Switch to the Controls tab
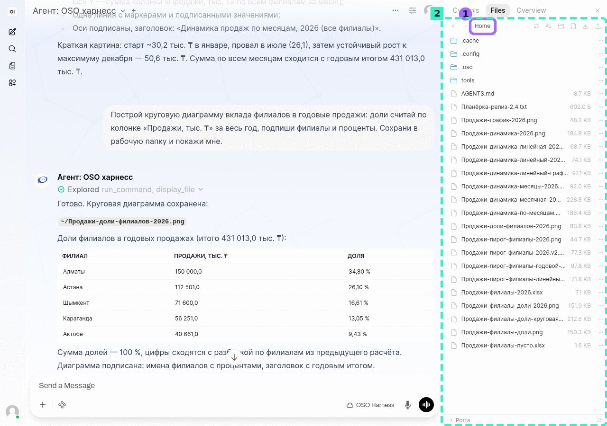 (x=465, y=10)
